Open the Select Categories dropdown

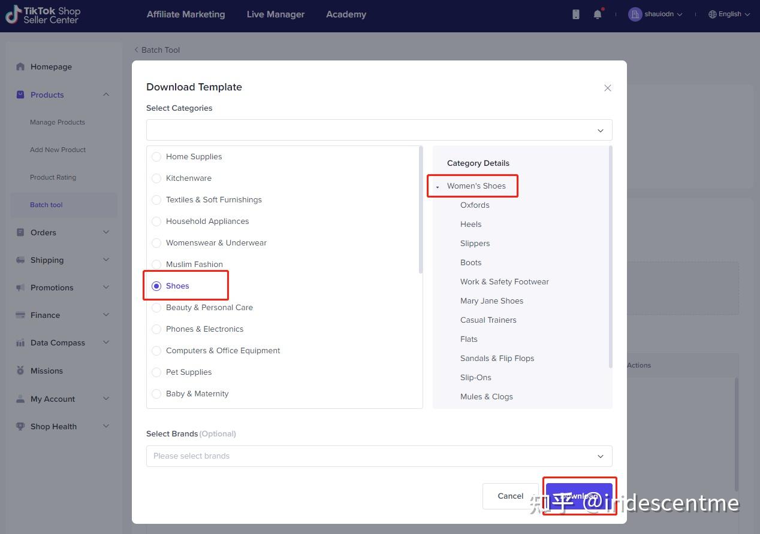pyautogui.click(x=379, y=131)
